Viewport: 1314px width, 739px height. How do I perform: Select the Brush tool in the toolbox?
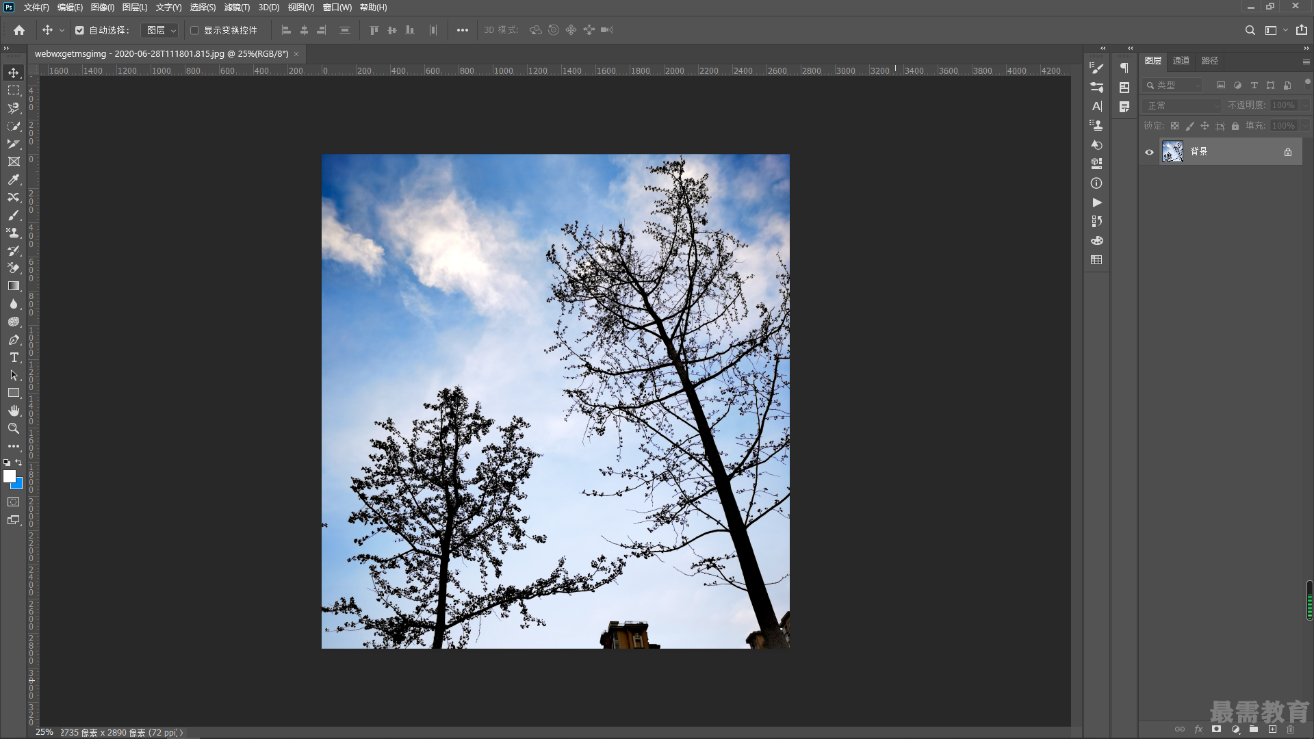[14, 215]
